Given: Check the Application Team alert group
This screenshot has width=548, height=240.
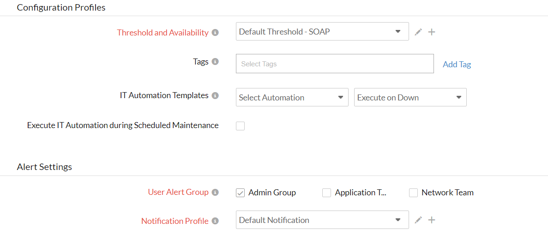Looking at the screenshot, I should (x=326, y=193).
